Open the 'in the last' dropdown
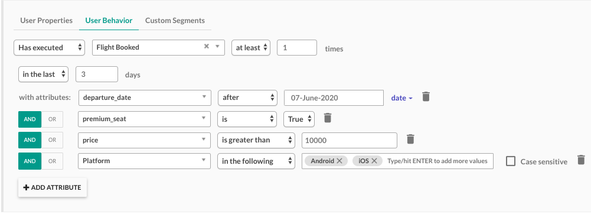 (x=43, y=74)
